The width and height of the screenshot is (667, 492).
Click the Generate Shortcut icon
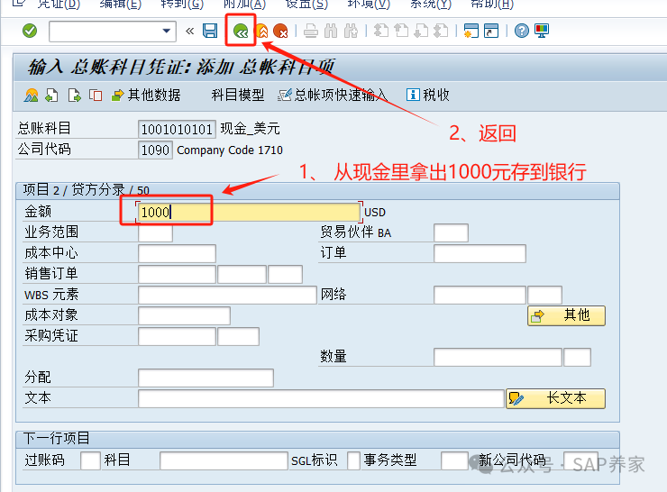491,31
